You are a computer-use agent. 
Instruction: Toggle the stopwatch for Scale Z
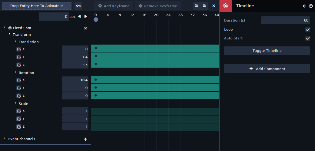19,127
